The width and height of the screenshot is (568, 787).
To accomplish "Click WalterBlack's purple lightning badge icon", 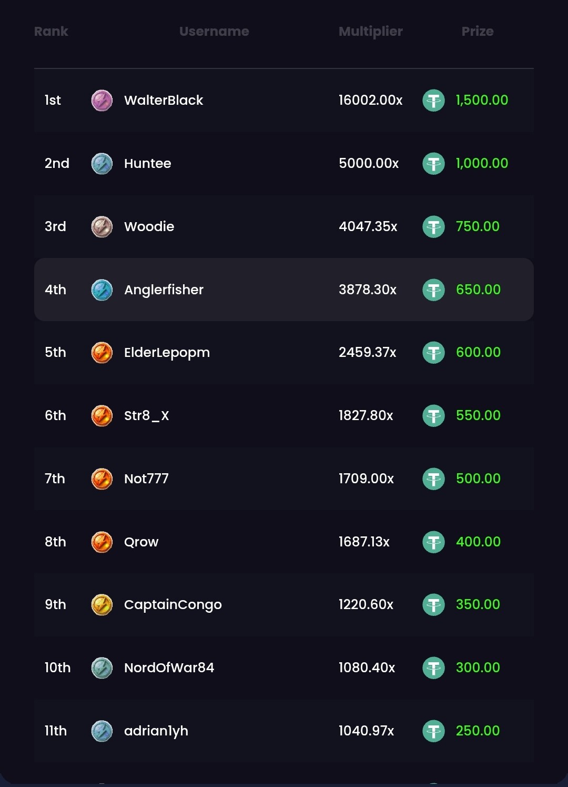I will (102, 101).
